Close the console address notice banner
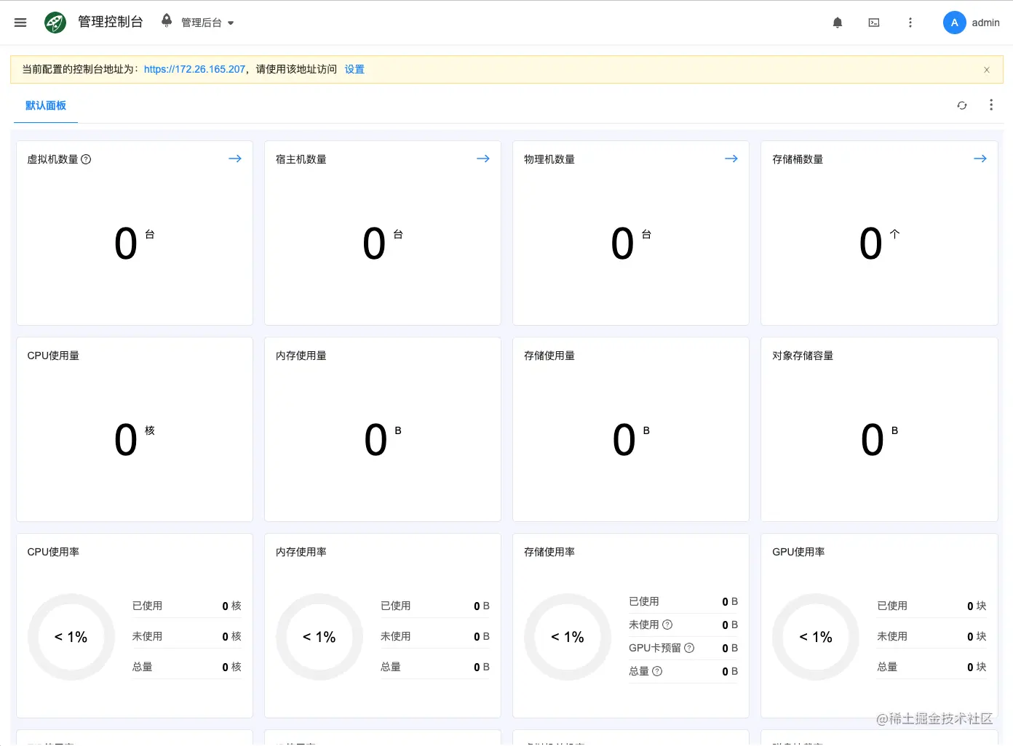Viewport: 1013px width, 746px height. coord(987,70)
